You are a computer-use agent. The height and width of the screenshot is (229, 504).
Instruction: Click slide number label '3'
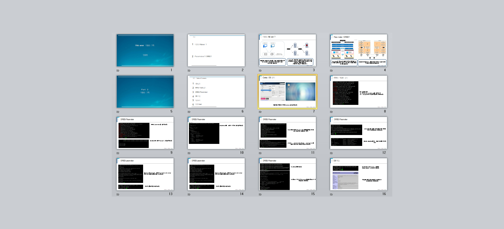[314, 70]
